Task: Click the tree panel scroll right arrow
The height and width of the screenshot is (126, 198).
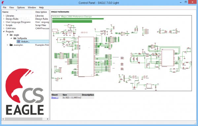Action: [48, 119]
